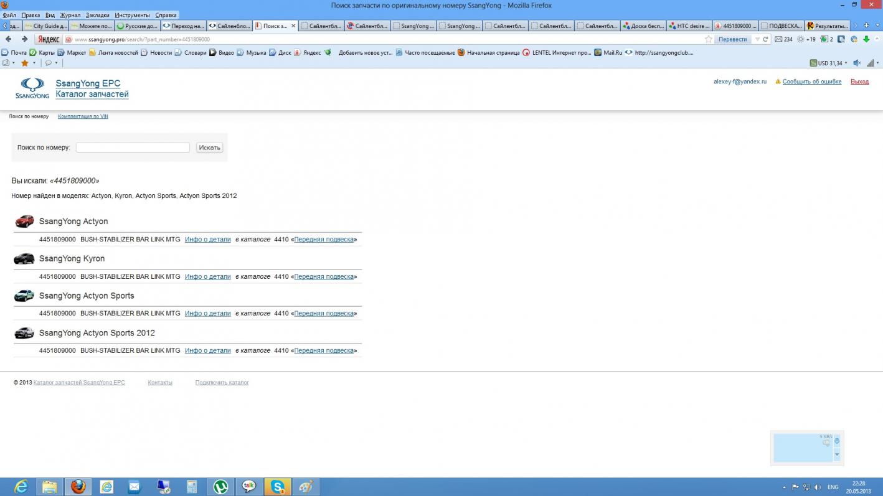Click the Искать search button
Viewport: 883px width, 496px height.
(x=210, y=147)
